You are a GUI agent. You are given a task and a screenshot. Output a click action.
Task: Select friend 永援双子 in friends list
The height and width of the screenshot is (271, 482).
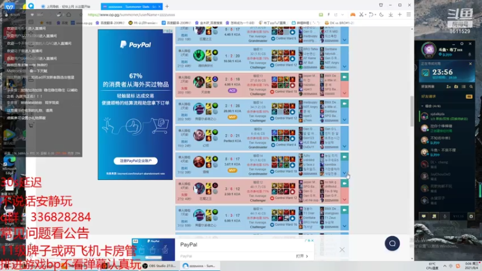tap(447, 200)
